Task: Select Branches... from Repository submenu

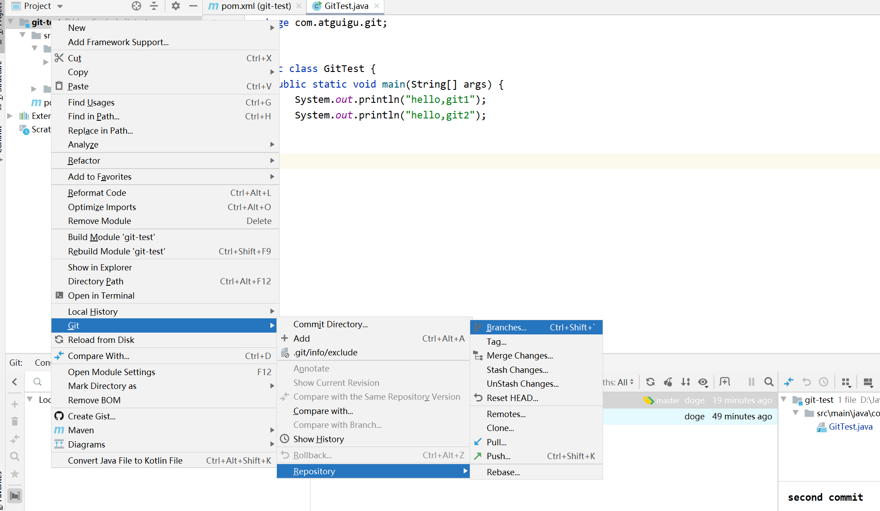Action: coord(506,327)
